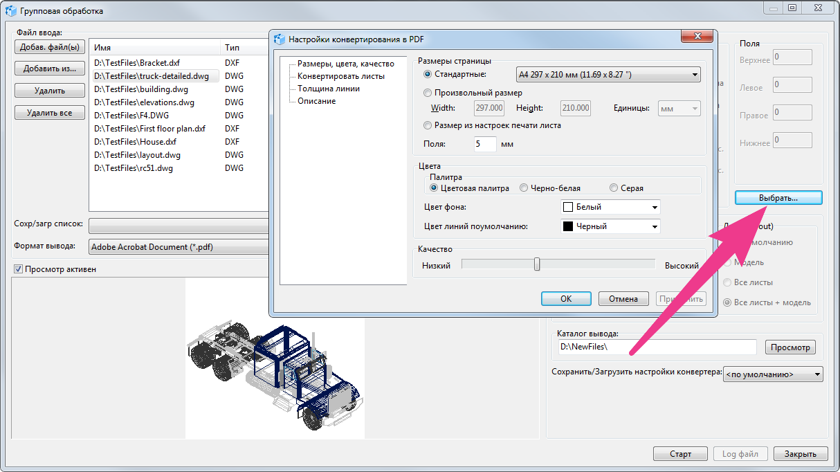Open the Формат вывода Adobe Acrobat dropdown
The width and height of the screenshot is (840, 472).
[x=179, y=247]
